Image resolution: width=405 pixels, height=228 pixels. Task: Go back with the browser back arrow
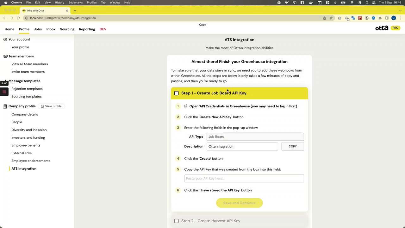coord(5,18)
